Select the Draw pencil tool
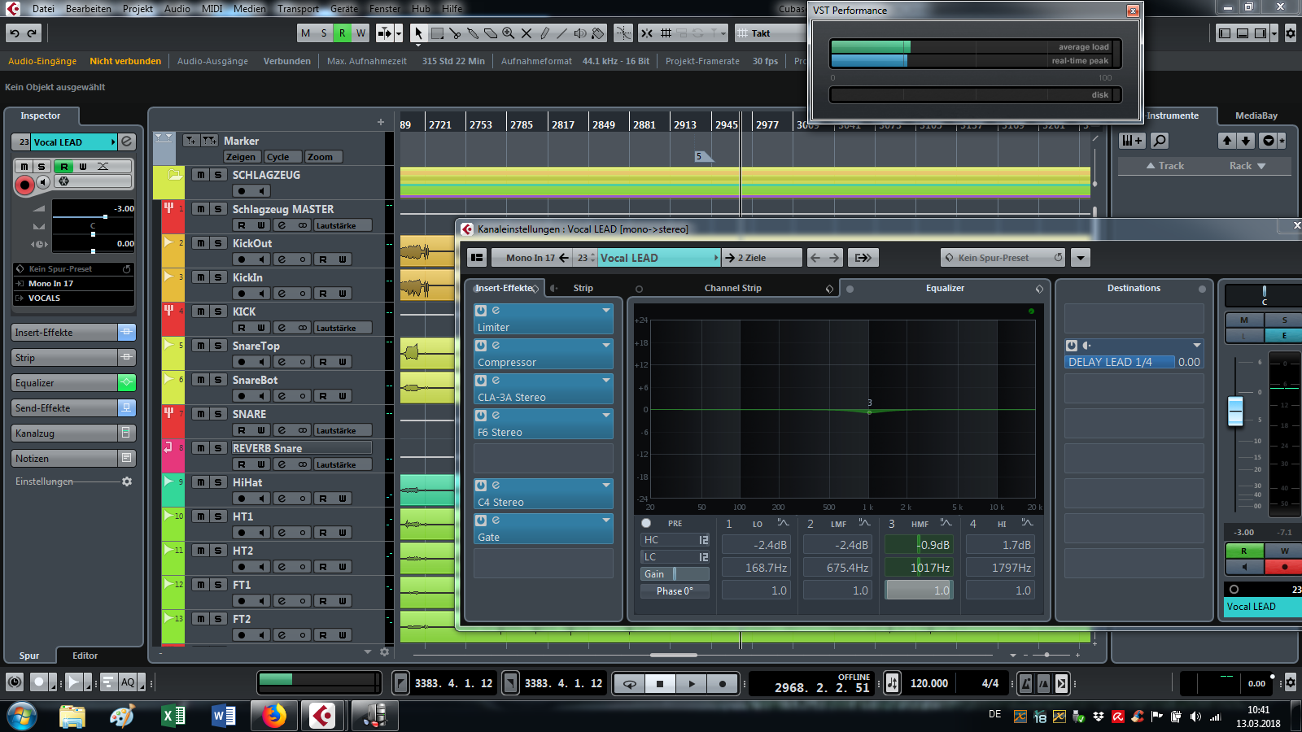Image resolution: width=1302 pixels, height=732 pixels. 544,33
